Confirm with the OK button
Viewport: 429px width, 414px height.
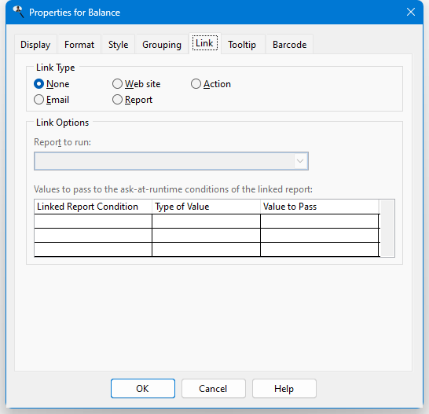point(143,389)
